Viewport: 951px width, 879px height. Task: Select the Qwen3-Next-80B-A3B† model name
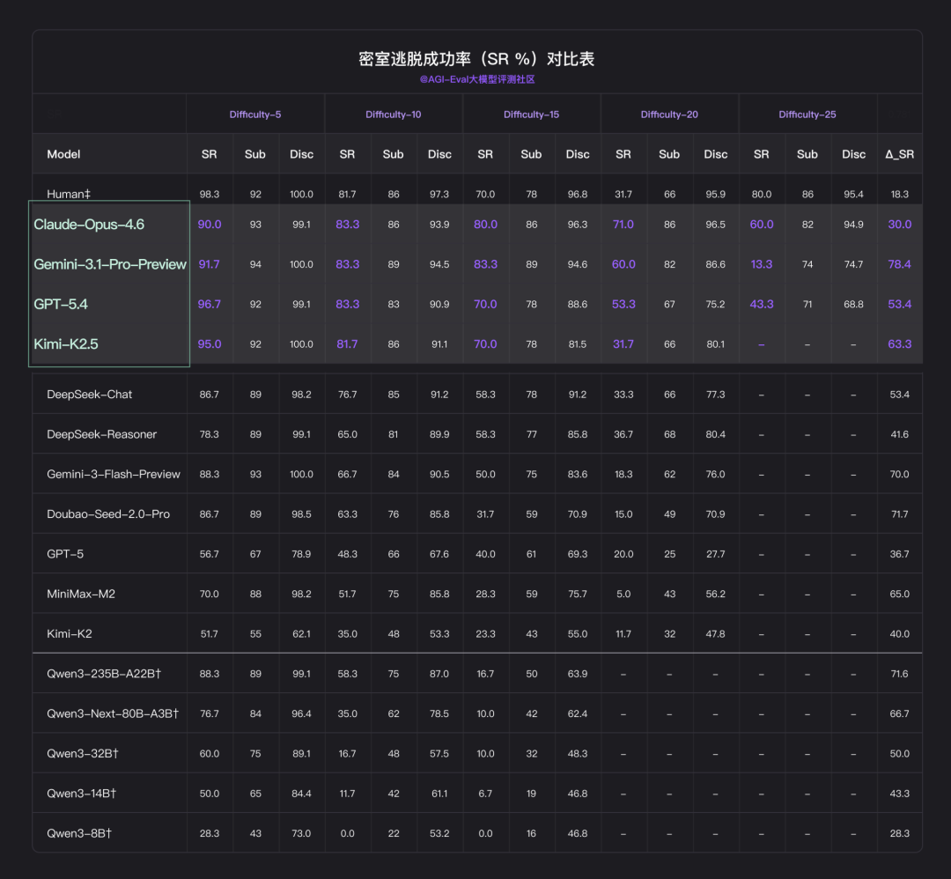pos(113,713)
